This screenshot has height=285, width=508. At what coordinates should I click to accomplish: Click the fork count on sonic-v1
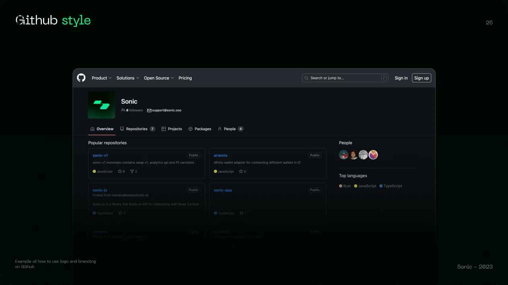pos(134,172)
